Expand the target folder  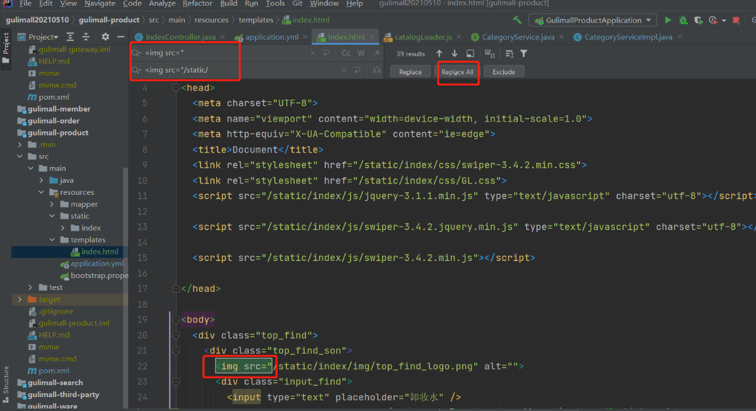[x=20, y=299]
